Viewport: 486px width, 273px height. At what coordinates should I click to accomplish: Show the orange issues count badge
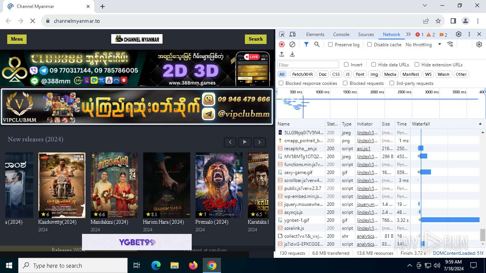443,35
